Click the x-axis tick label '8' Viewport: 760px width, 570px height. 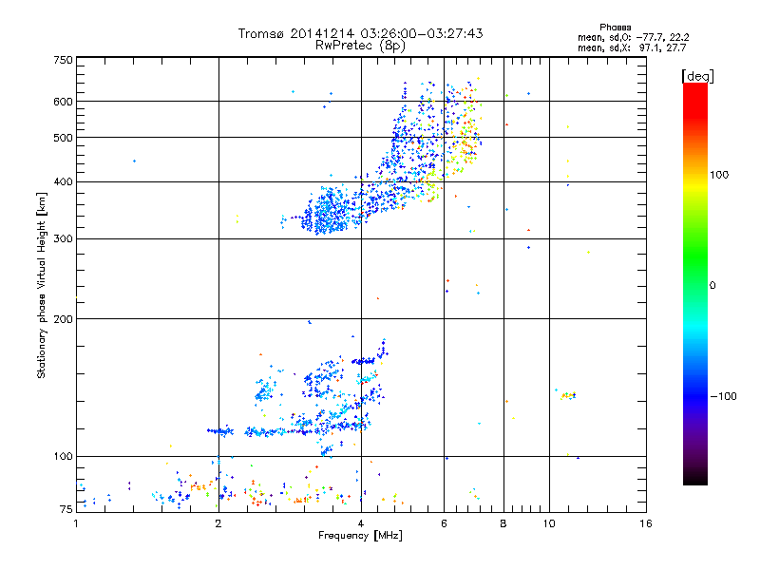(x=503, y=523)
